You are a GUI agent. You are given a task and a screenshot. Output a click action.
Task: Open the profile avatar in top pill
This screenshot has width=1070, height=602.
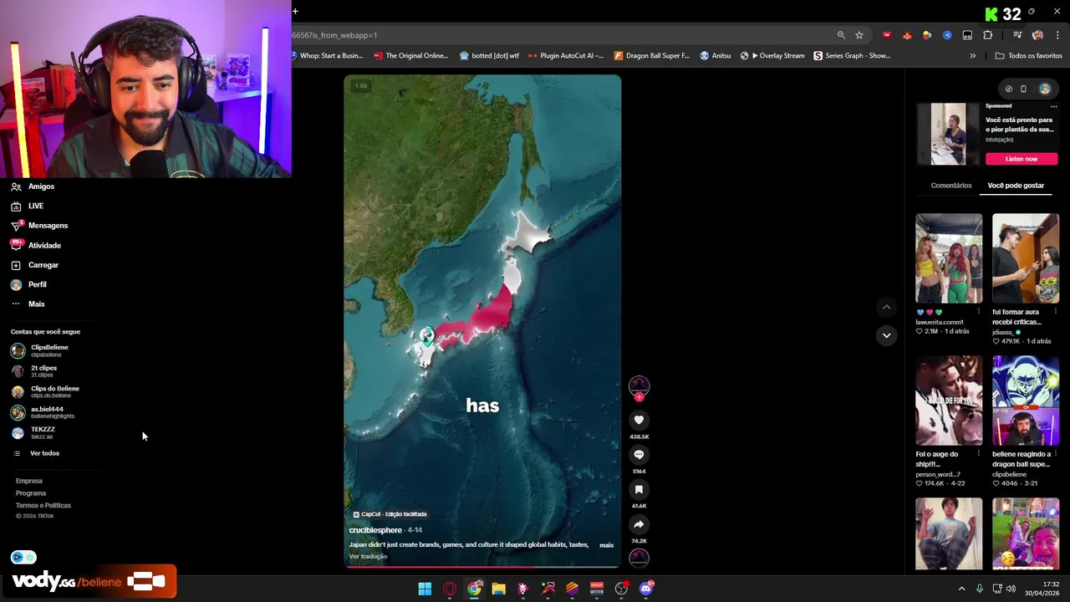click(1045, 89)
